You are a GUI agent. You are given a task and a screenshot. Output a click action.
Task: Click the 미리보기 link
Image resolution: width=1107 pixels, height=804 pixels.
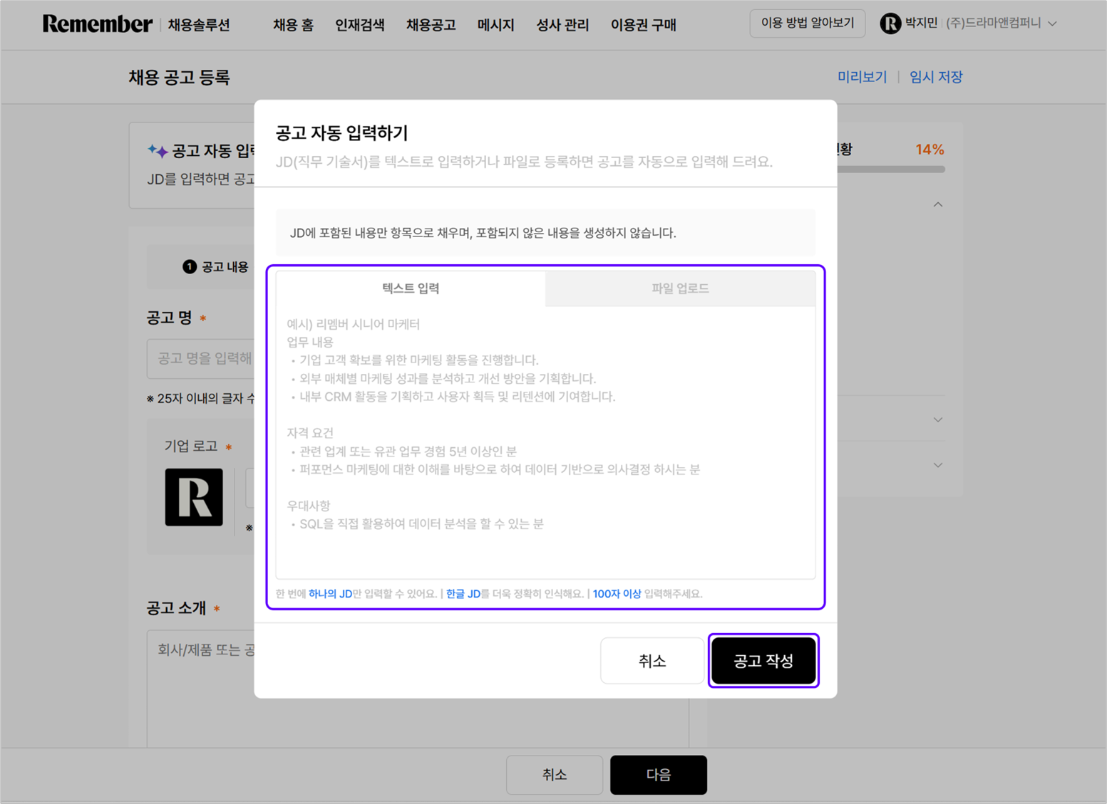(x=862, y=77)
